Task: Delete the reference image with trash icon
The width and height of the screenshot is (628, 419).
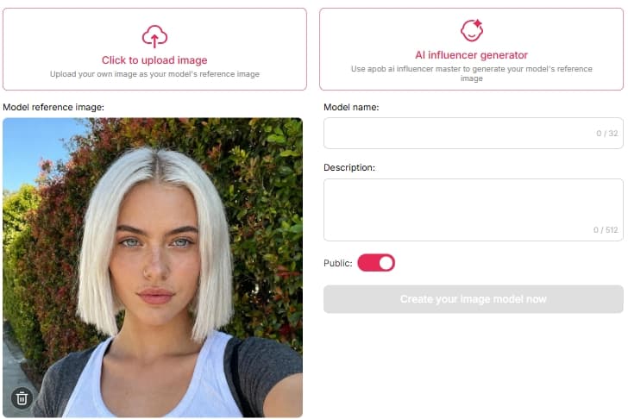Action: tap(22, 398)
